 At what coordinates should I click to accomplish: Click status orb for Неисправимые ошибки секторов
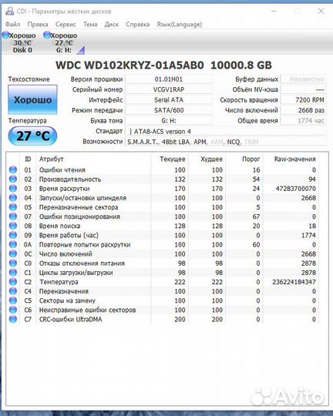click(13, 310)
